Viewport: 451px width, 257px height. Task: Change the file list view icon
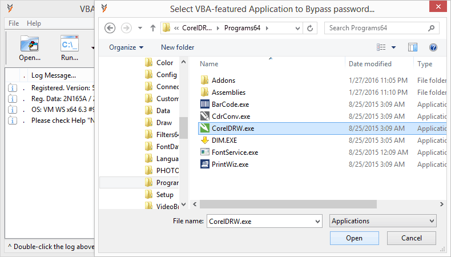381,47
